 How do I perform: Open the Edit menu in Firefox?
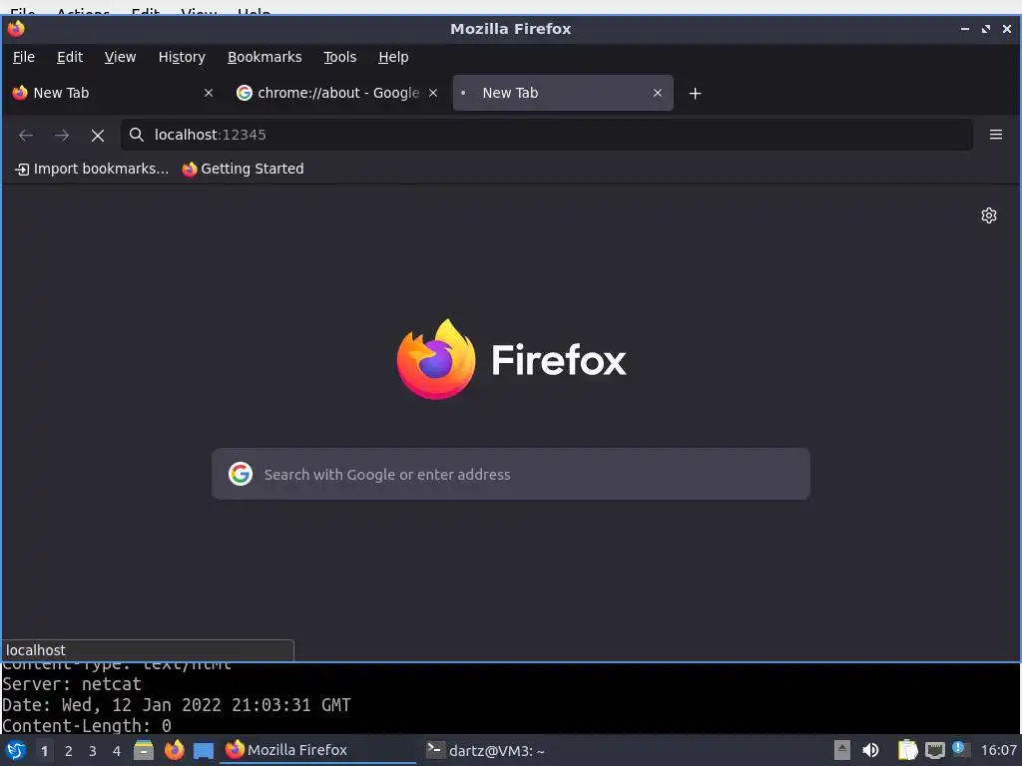tap(70, 57)
